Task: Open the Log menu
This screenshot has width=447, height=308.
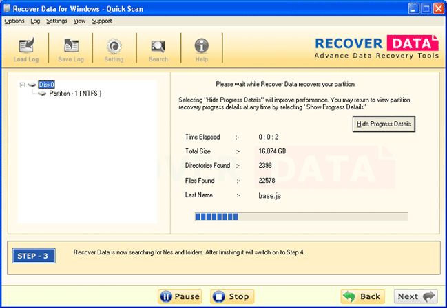Action: [35, 21]
